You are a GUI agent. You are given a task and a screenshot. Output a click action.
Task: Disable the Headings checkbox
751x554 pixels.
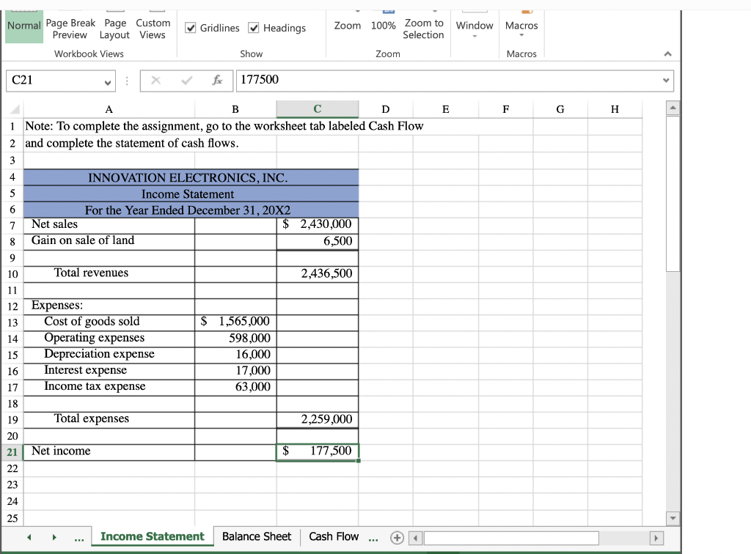click(x=252, y=28)
